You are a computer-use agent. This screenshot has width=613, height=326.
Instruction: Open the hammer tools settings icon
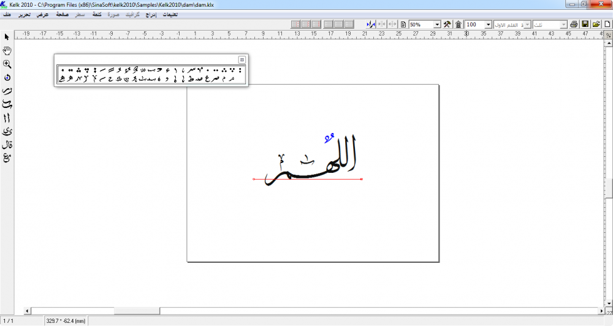447,24
